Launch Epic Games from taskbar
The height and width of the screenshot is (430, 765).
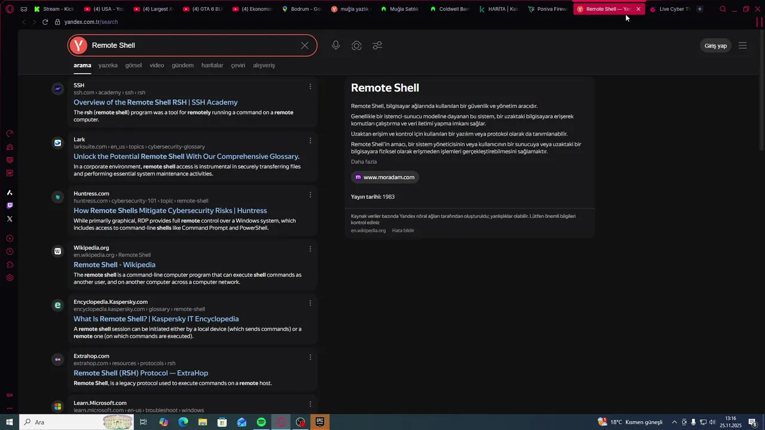tap(320, 422)
